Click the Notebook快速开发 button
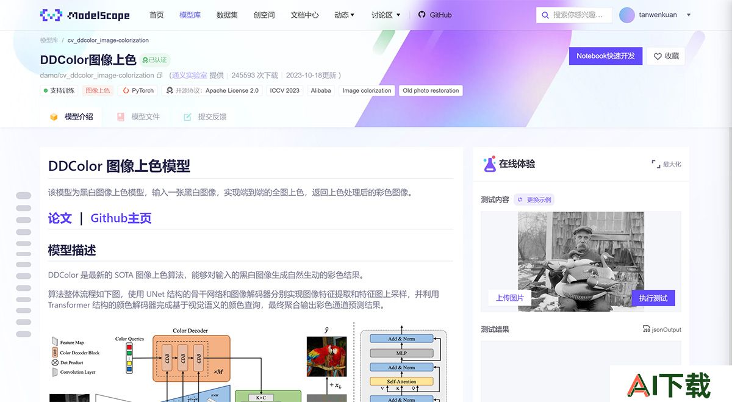 click(606, 56)
